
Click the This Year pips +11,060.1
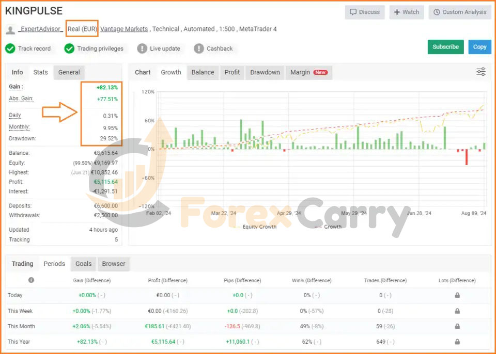click(238, 342)
